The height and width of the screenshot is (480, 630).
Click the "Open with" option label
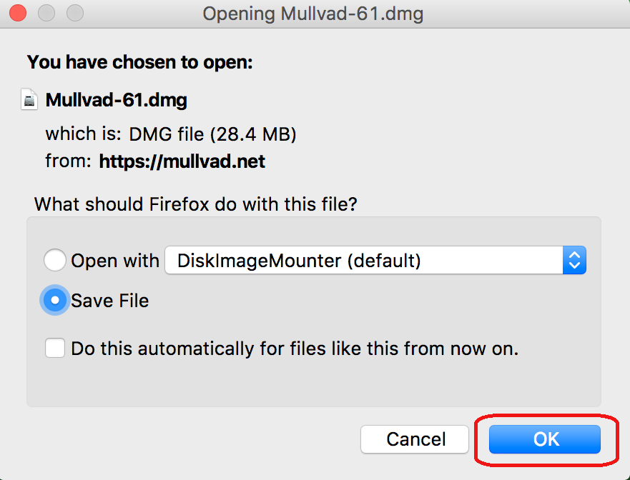(x=115, y=261)
